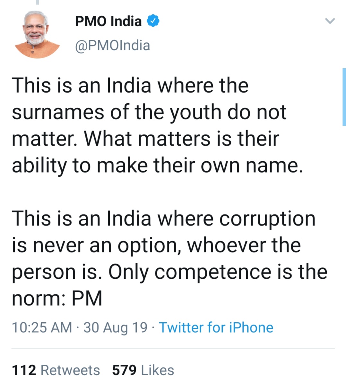
Task: Click the blue scrollbar on right edge
Action: click(344, 97)
